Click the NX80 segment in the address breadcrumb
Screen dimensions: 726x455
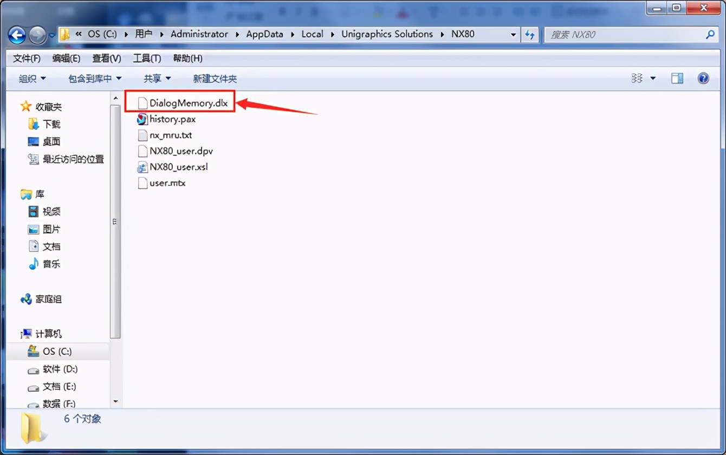(463, 34)
